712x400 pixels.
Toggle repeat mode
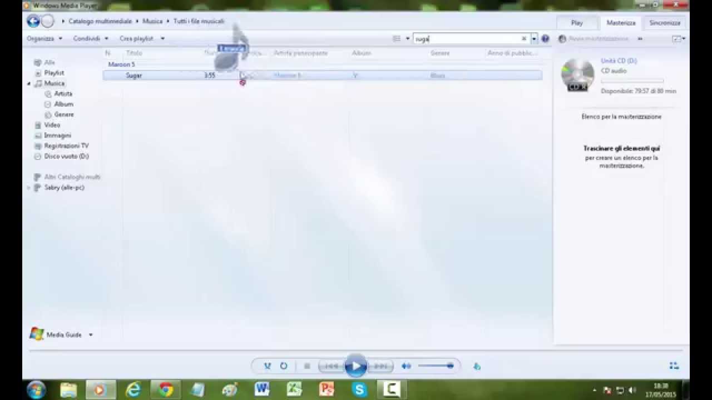coord(284,366)
